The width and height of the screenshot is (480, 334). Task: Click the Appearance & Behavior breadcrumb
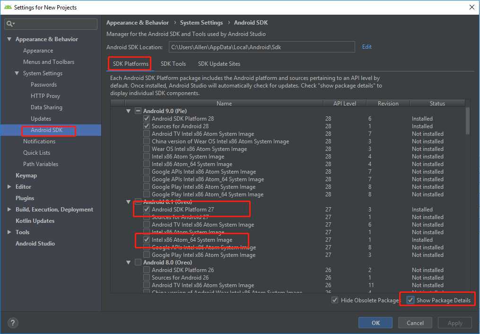point(138,23)
